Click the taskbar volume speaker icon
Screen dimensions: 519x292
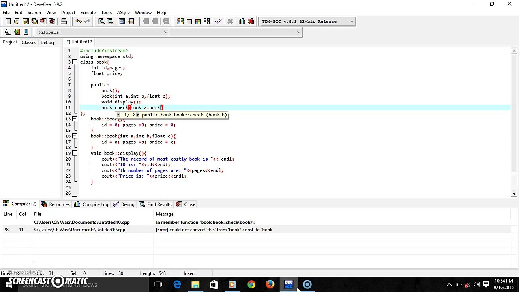(476, 284)
